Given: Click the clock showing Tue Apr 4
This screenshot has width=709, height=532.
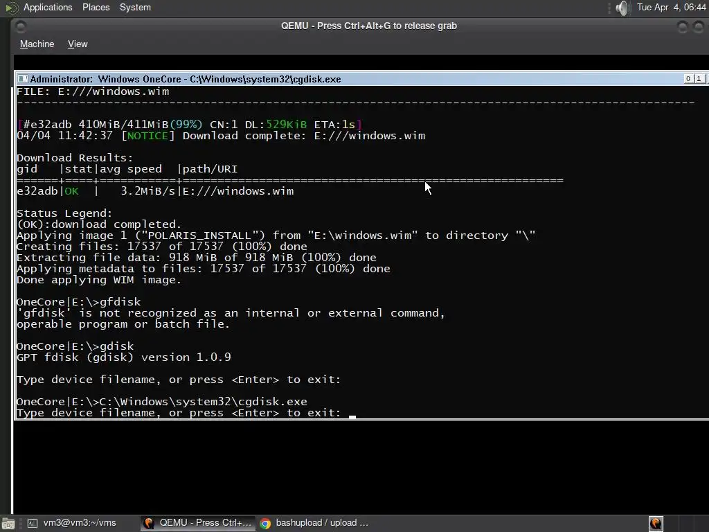Looking at the screenshot, I should point(671,7).
